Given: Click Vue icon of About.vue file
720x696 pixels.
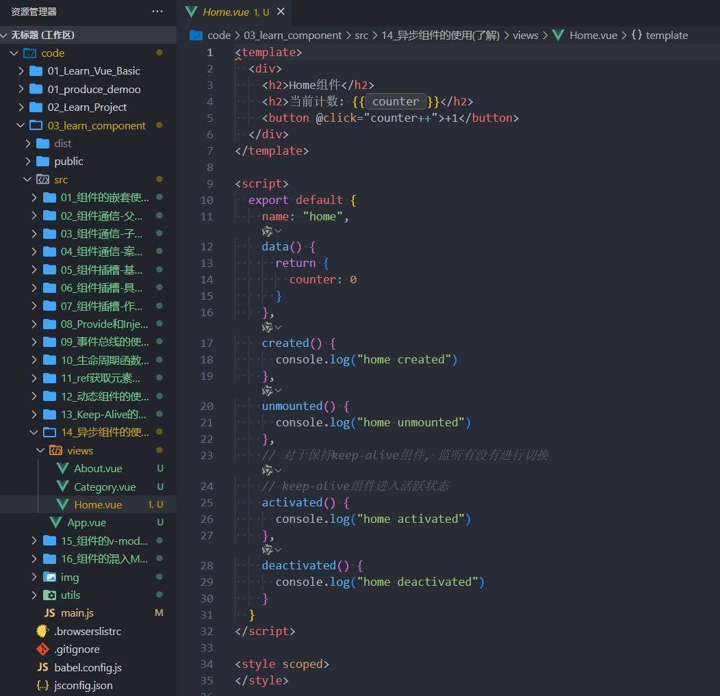Looking at the screenshot, I should pyautogui.click(x=62, y=468).
